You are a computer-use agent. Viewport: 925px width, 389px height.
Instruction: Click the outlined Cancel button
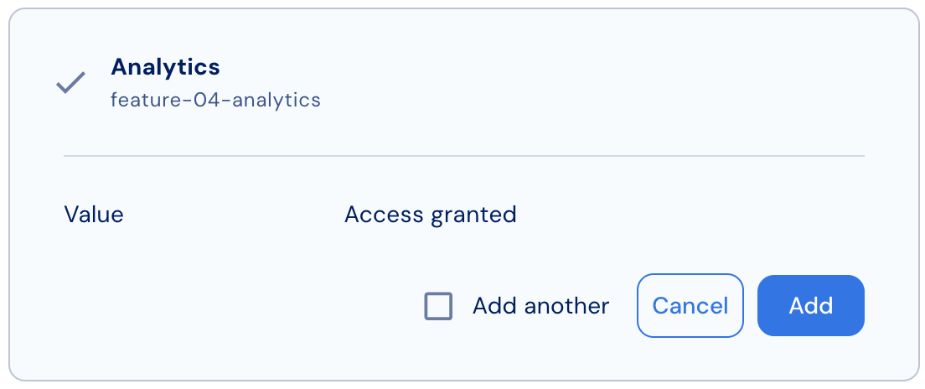[x=690, y=306]
